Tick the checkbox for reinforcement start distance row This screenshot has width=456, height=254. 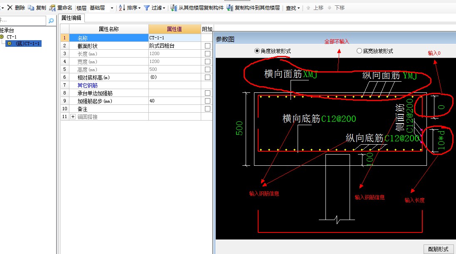[x=207, y=101]
